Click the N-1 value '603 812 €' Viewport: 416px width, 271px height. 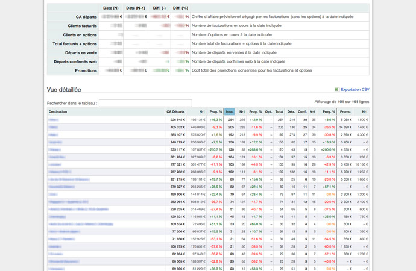(x=198, y=202)
